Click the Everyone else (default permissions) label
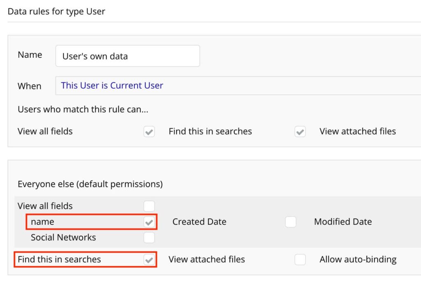Screen dimensions: 421x285 pos(90,184)
